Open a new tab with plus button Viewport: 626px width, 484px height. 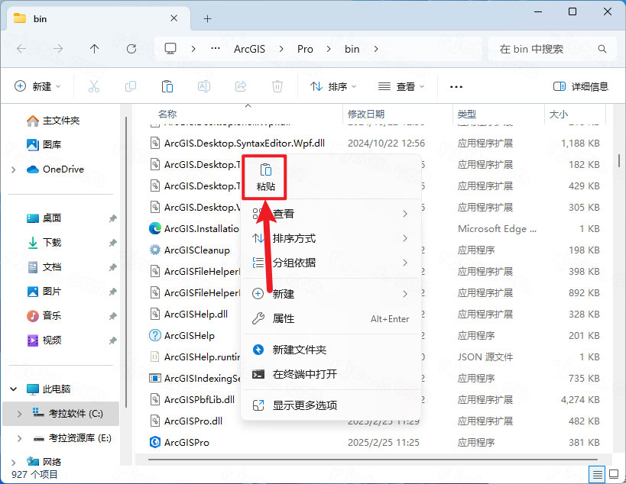[207, 18]
